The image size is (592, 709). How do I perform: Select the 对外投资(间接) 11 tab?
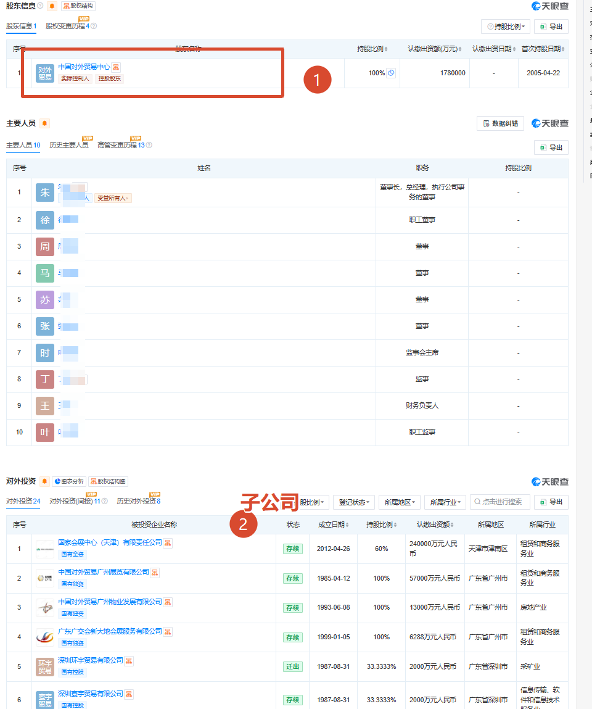click(x=75, y=501)
